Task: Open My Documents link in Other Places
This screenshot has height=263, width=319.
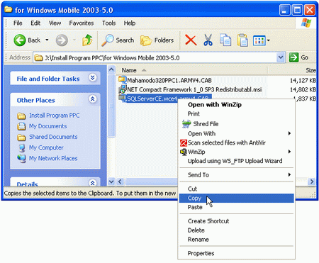Action: click(47, 126)
